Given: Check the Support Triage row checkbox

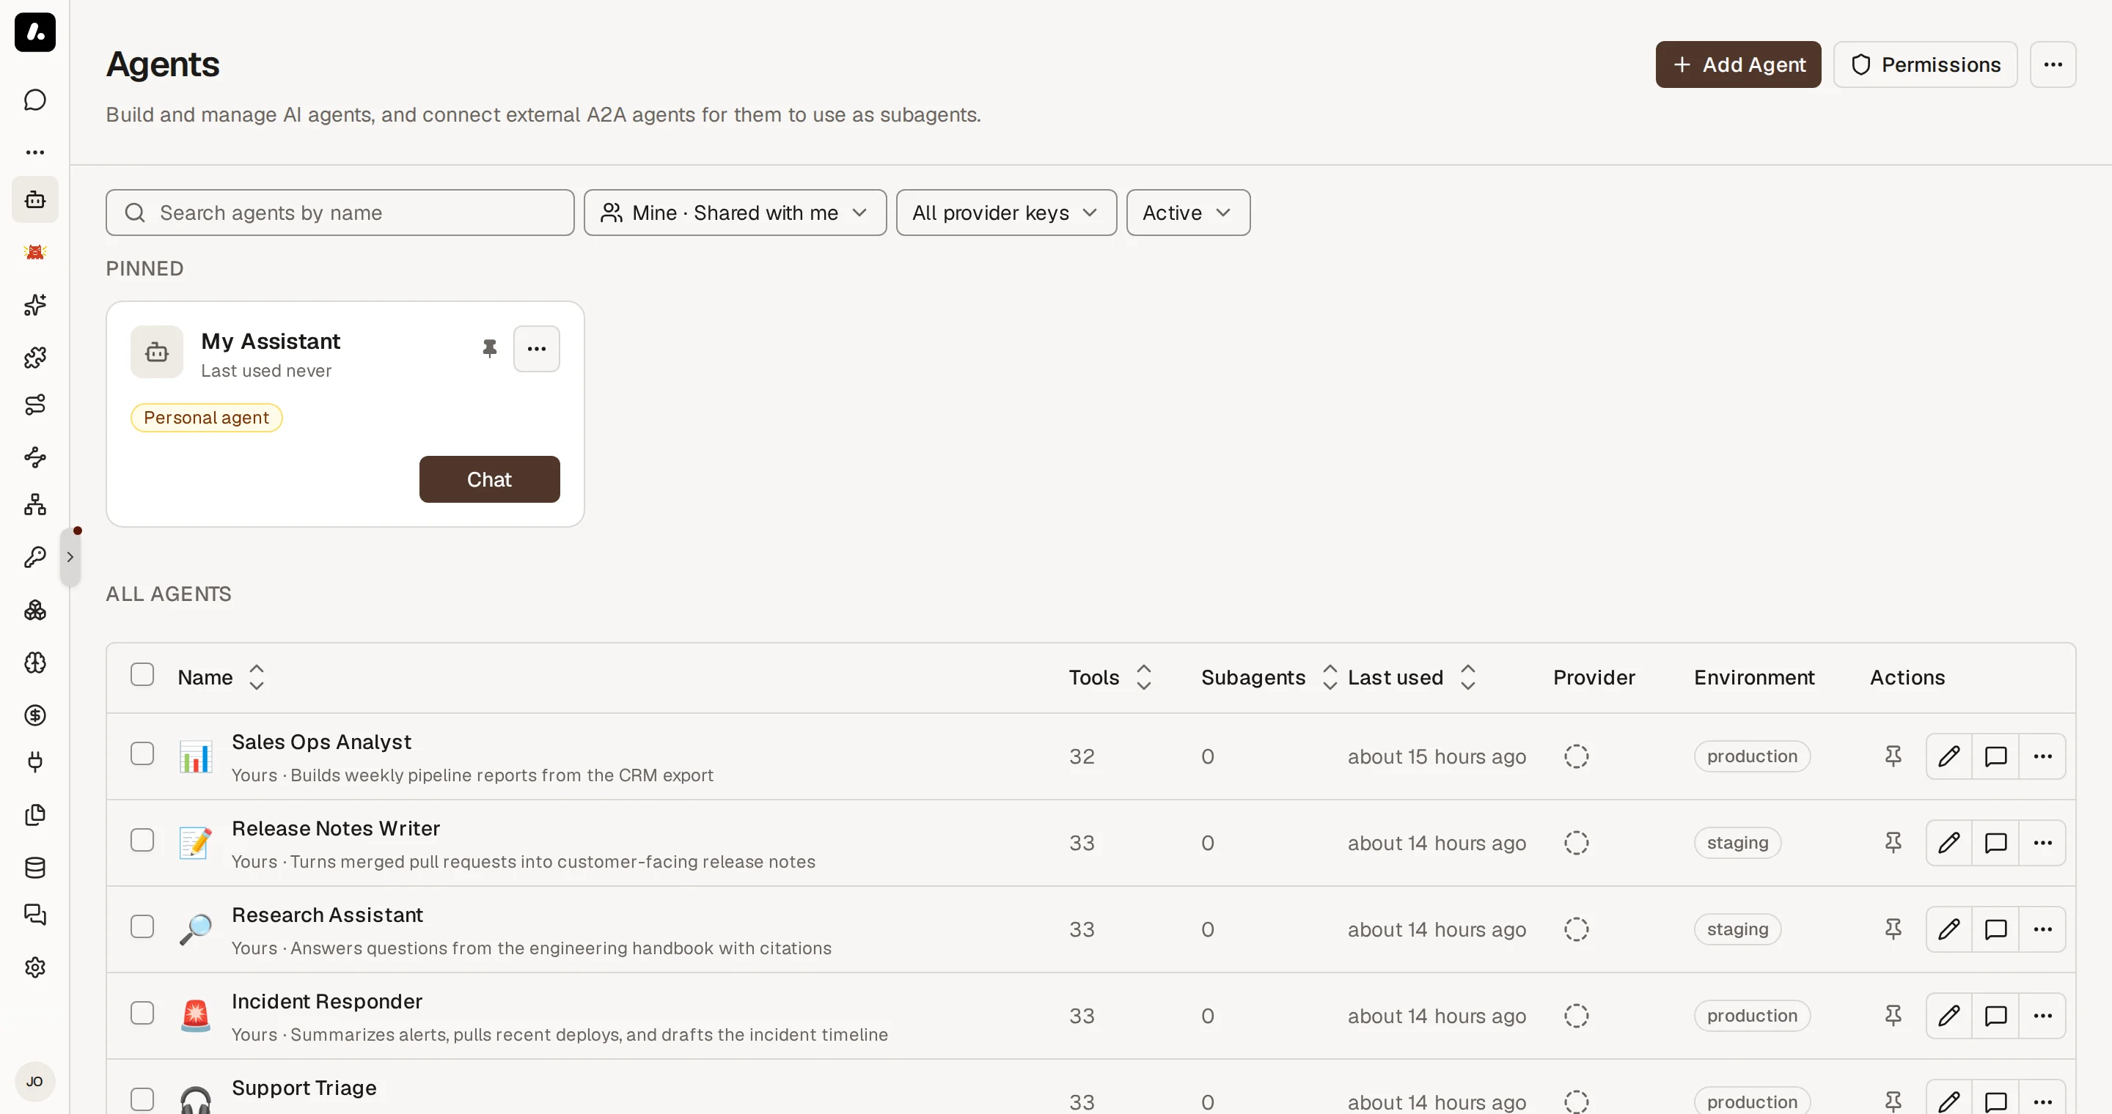Looking at the screenshot, I should [x=142, y=1099].
